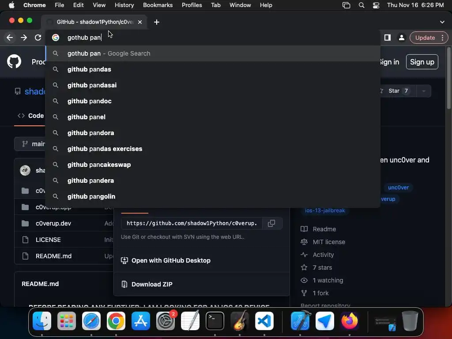Select the 'github pandera' suggestion
Viewport: 452px width, 339px height.
pyautogui.click(x=213, y=180)
